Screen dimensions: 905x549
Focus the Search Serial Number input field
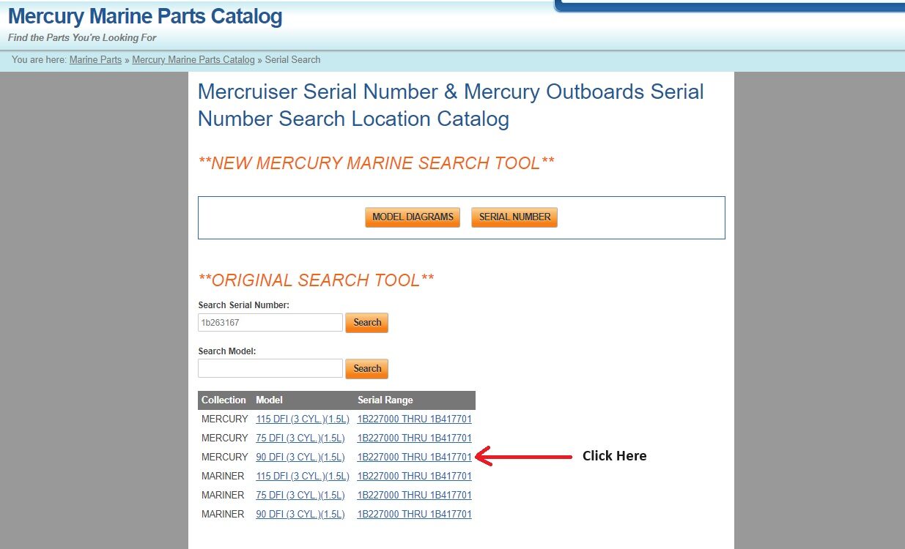[270, 323]
